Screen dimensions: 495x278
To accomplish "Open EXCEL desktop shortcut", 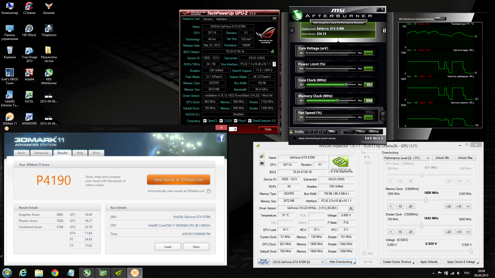I will coord(29,97).
